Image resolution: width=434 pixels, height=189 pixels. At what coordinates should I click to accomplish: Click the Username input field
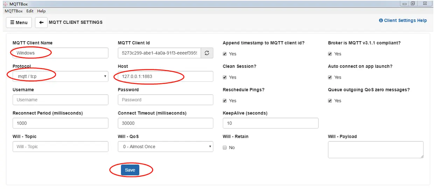tap(61, 100)
